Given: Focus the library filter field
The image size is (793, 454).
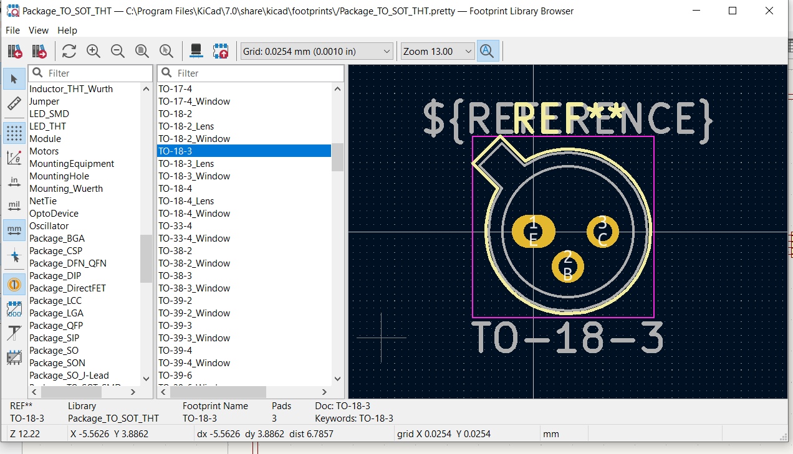Looking at the screenshot, I should coord(90,73).
